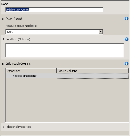
Task: Focus the Condition expression text area
Action: point(65,50)
